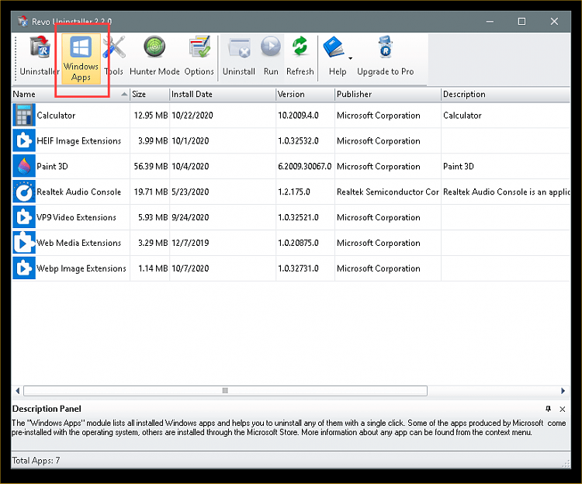582x484 pixels.
Task: Open the Uninstaller module
Action: tap(40, 57)
